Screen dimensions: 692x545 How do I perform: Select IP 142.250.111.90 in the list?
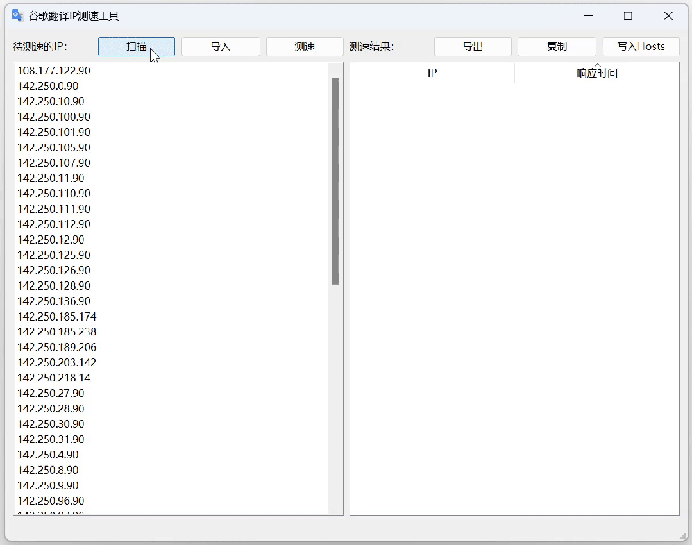(x=54, y=209)
